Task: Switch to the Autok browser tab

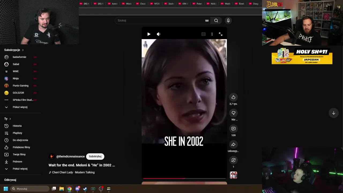Action: (113, 4)
